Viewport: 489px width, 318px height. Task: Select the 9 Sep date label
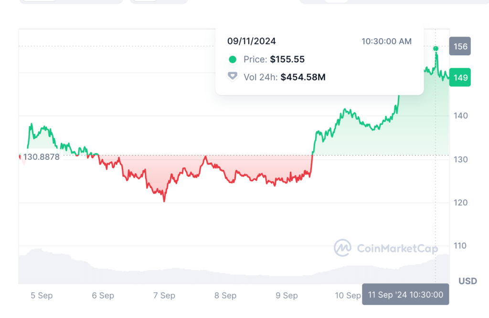(287, 296)
